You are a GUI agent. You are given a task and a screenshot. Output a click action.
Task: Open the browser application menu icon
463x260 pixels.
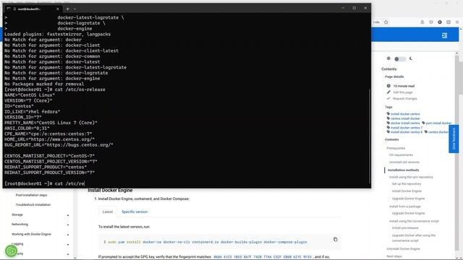click(x=457, y=22)
